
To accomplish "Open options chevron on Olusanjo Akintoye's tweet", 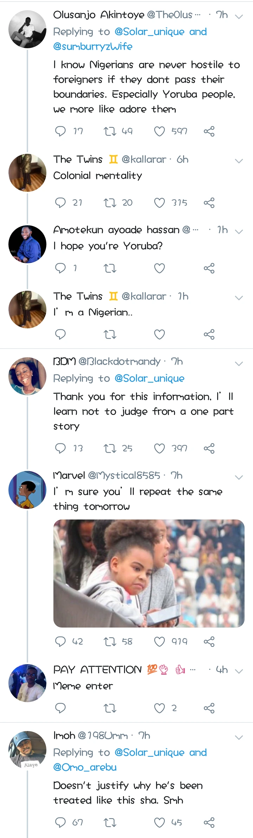I will pyautogui.click(x=239, y=17).
